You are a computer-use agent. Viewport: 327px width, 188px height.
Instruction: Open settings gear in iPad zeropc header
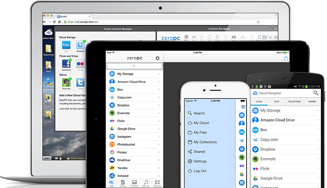point(158,58)
